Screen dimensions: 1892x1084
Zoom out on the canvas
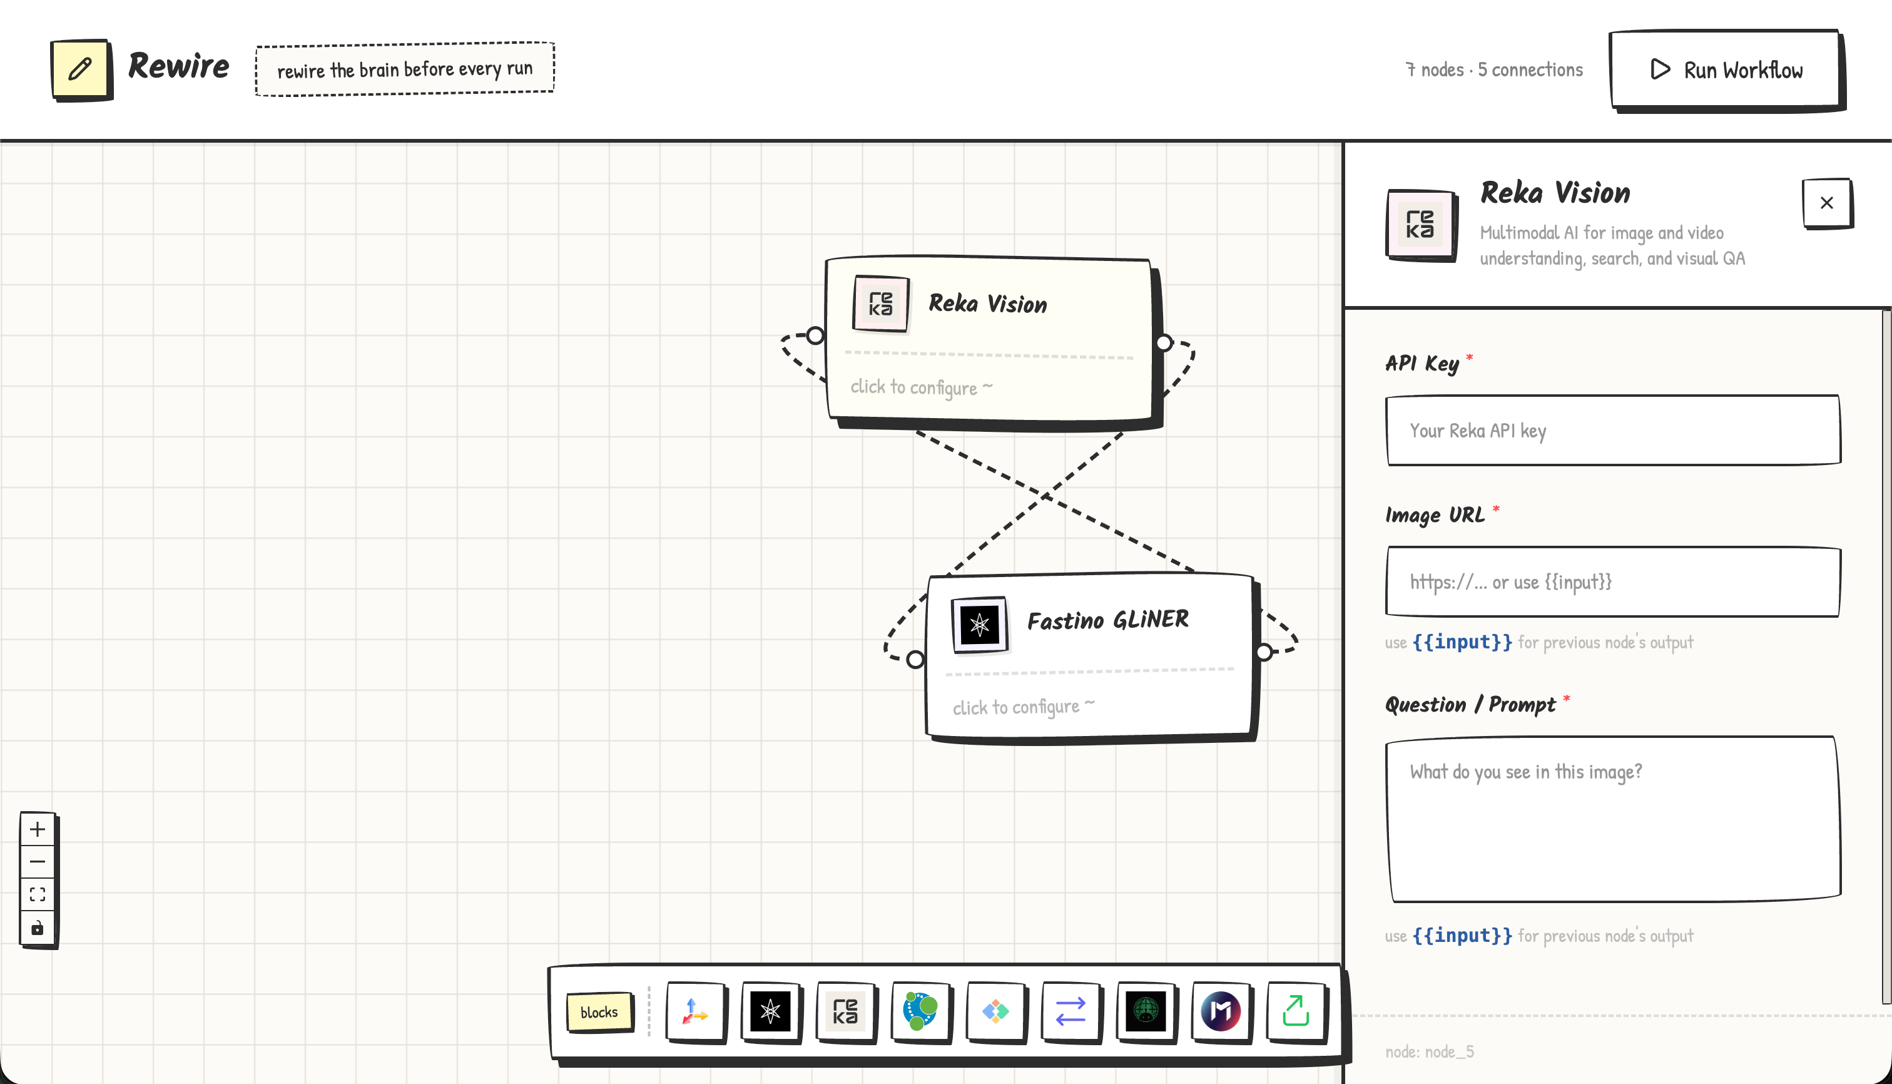coord(37,862)
